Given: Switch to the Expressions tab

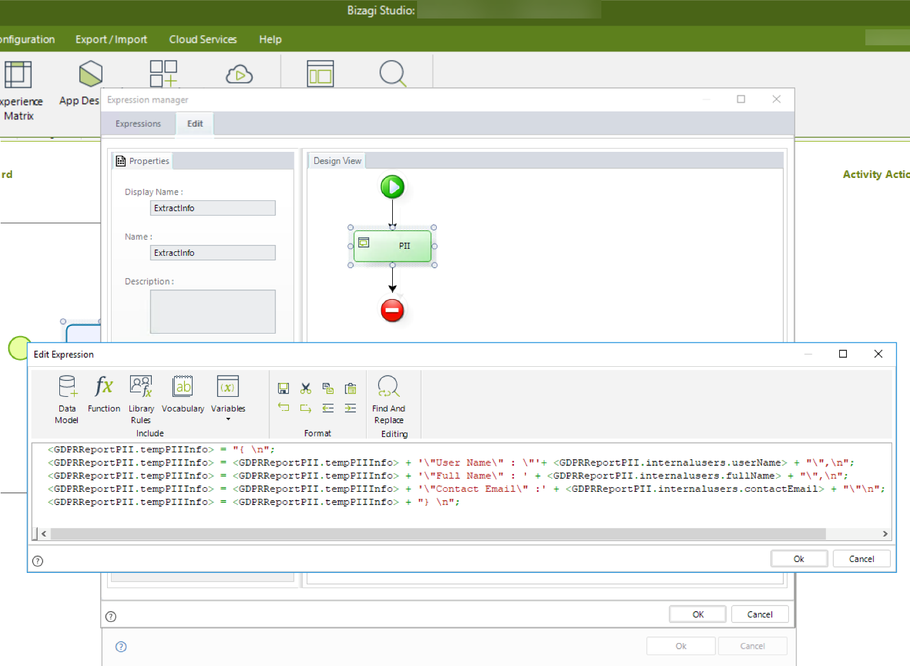Looking at the screenshot, I should (x=138, y=124).
